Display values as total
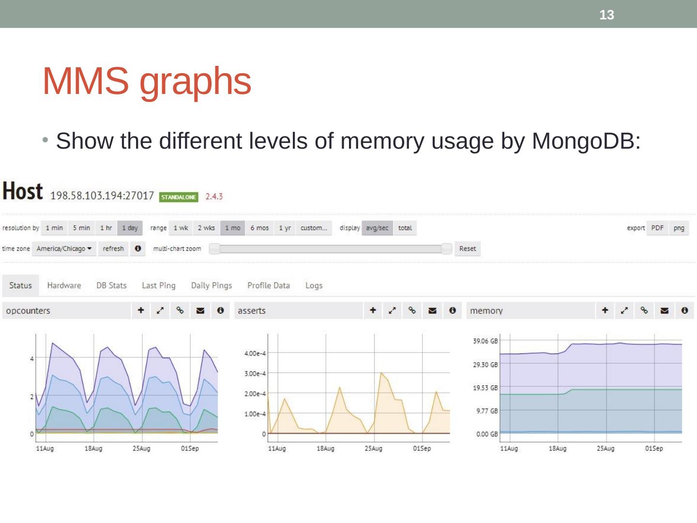The width and height of the screenshot is (697, 523). coord(405,228)
